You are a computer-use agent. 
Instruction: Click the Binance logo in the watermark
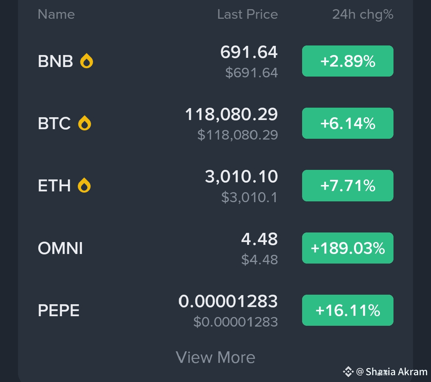(x=348, y=372)
